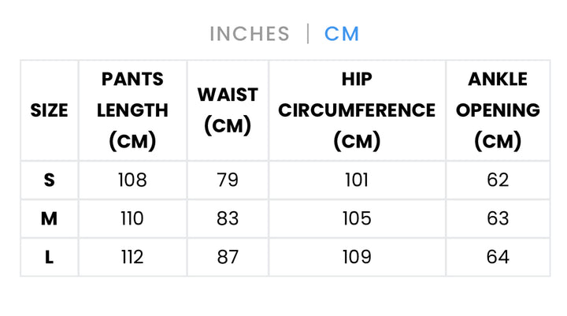Click the ANKLE OPENING (CM) header
567x316 pixels.
[x=498, y=110]
